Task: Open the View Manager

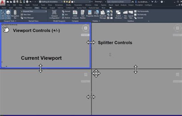Action: 27,18
